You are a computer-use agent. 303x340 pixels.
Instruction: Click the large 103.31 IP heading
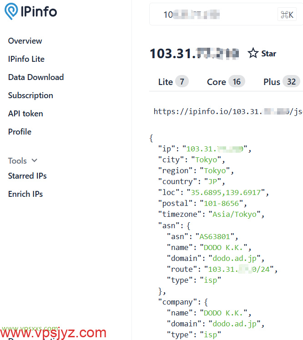click(194, 53)
